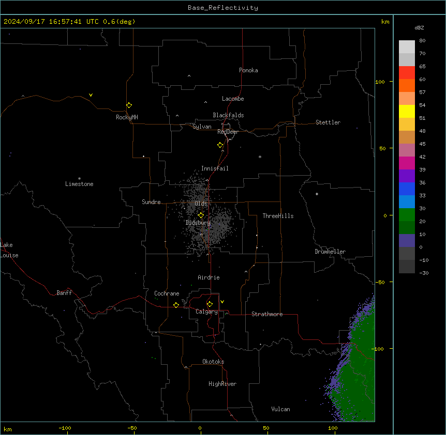This screenshot has height=435, width=446.
Task: Click the yellow diamond marker above RockyMH
Action: tap(129, 105)
